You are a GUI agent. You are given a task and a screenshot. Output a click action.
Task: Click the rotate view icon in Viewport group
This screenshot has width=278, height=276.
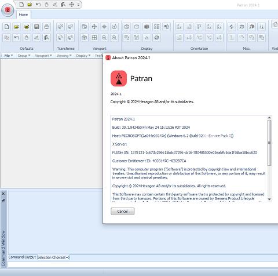(x=114, y=27)
